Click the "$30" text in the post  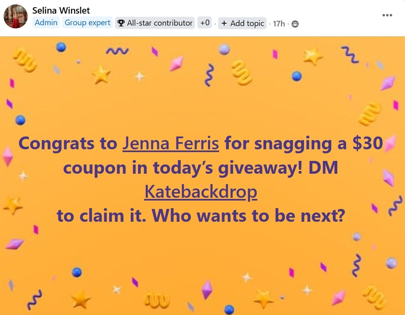click(x=368, y=143)
